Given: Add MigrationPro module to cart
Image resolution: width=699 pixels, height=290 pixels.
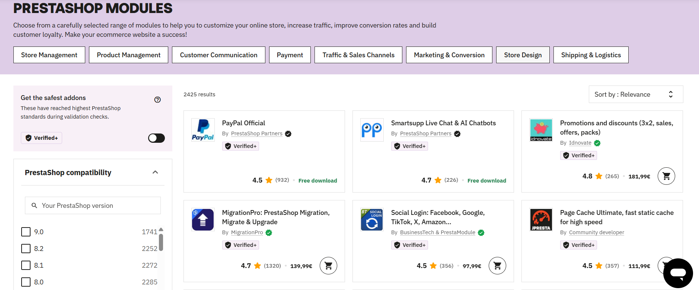Looking at the screenshot, I should click(328, 266).
